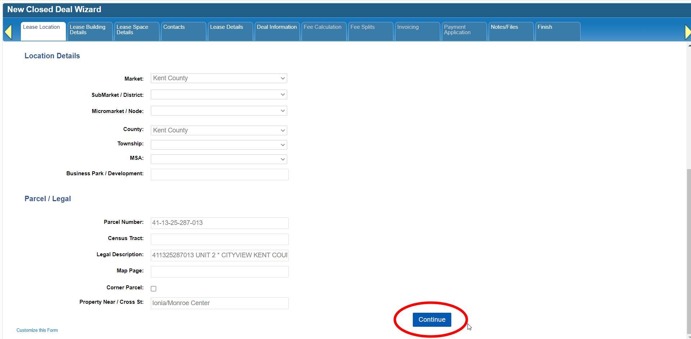Screen dimensions: 691x339
Task: Click the right yellow arrow to scroll tabs
Action: click(687, 32)
